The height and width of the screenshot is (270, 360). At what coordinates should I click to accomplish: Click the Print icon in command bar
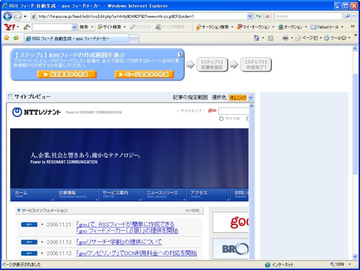pos(285,38)
